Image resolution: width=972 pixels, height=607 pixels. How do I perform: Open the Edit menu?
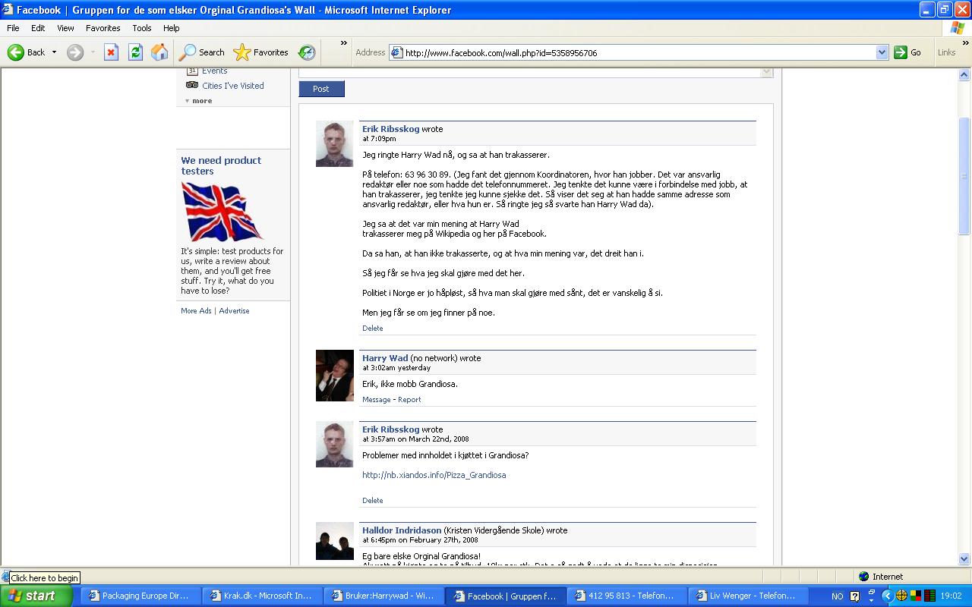[38, 28]
